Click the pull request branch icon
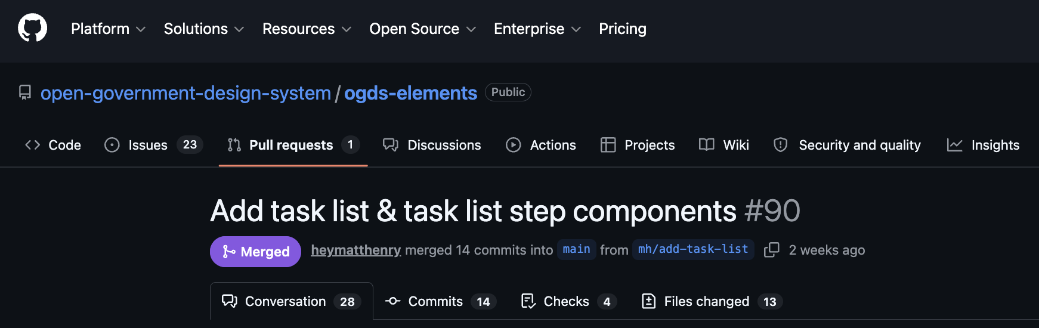 click(234, 145)
